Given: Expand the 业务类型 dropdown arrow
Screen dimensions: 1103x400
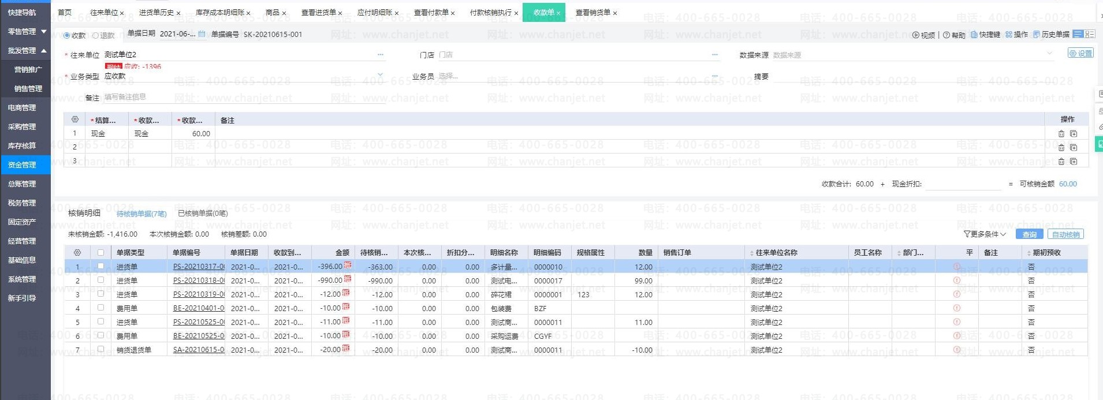Looking at the screenshot, I should coord(380,75).
